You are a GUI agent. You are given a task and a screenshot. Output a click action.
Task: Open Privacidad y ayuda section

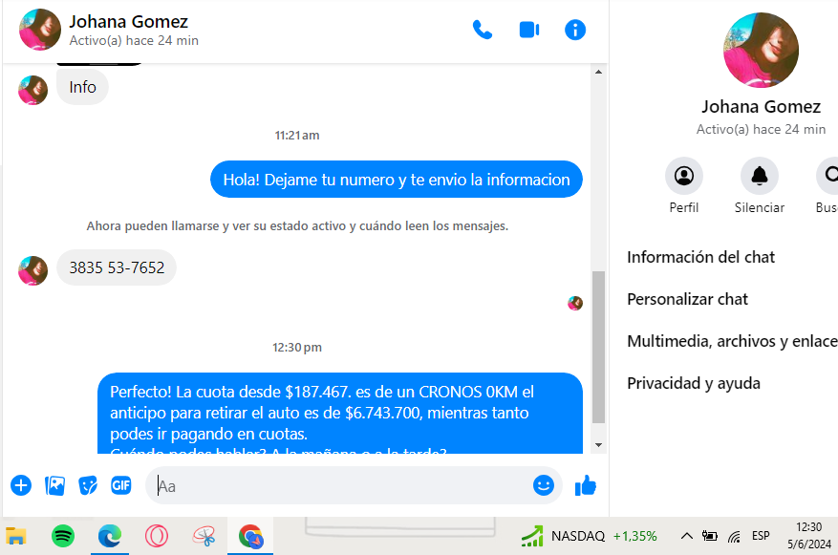coord(694,383)
